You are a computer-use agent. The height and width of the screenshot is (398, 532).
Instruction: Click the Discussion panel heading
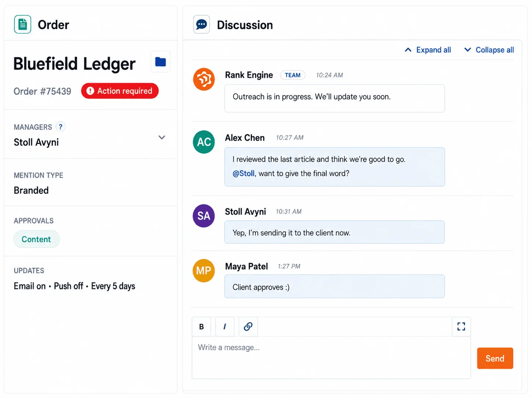(245, 25)
